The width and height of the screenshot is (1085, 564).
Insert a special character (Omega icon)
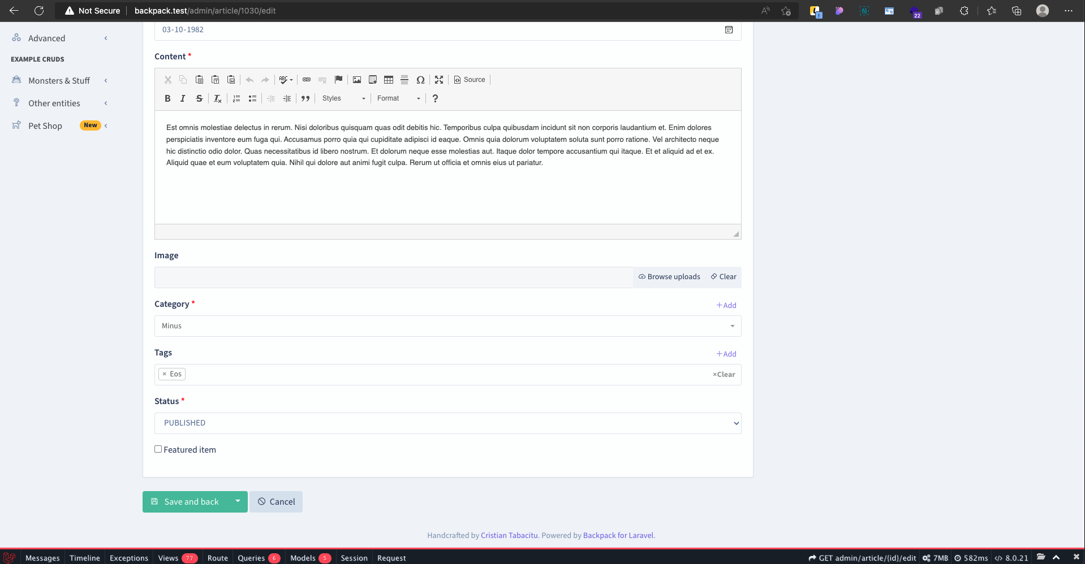point(420,80)
